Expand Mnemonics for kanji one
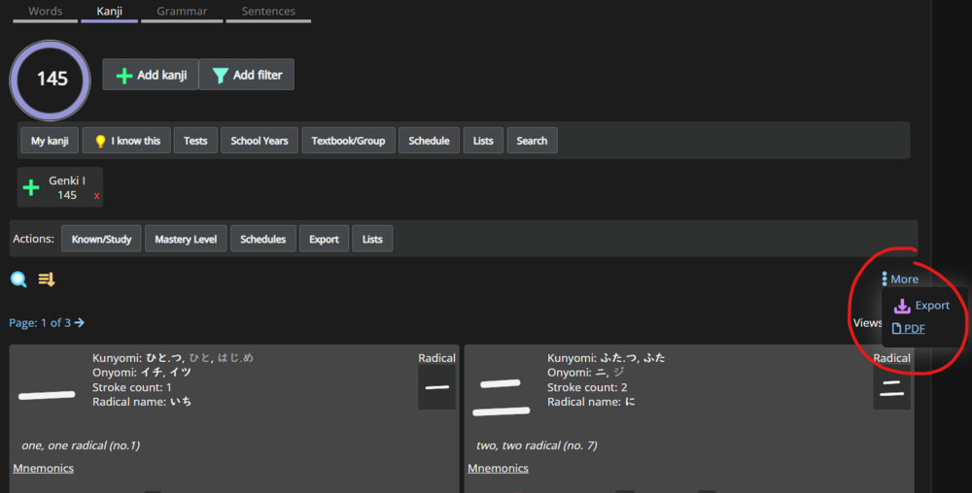This screenshot has height=493, width=972. pos(43,469)
